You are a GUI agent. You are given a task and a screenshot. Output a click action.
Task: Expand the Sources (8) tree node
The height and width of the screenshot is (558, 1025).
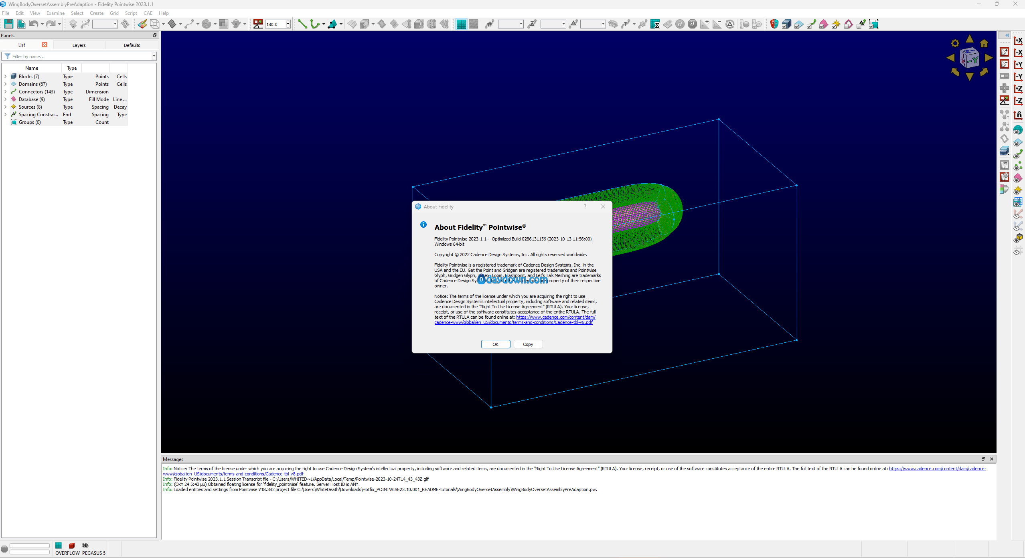click(5, 107)
